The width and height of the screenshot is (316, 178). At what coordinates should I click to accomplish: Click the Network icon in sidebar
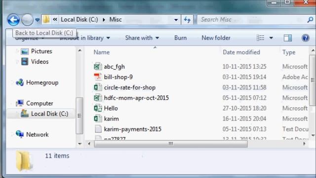20,134
